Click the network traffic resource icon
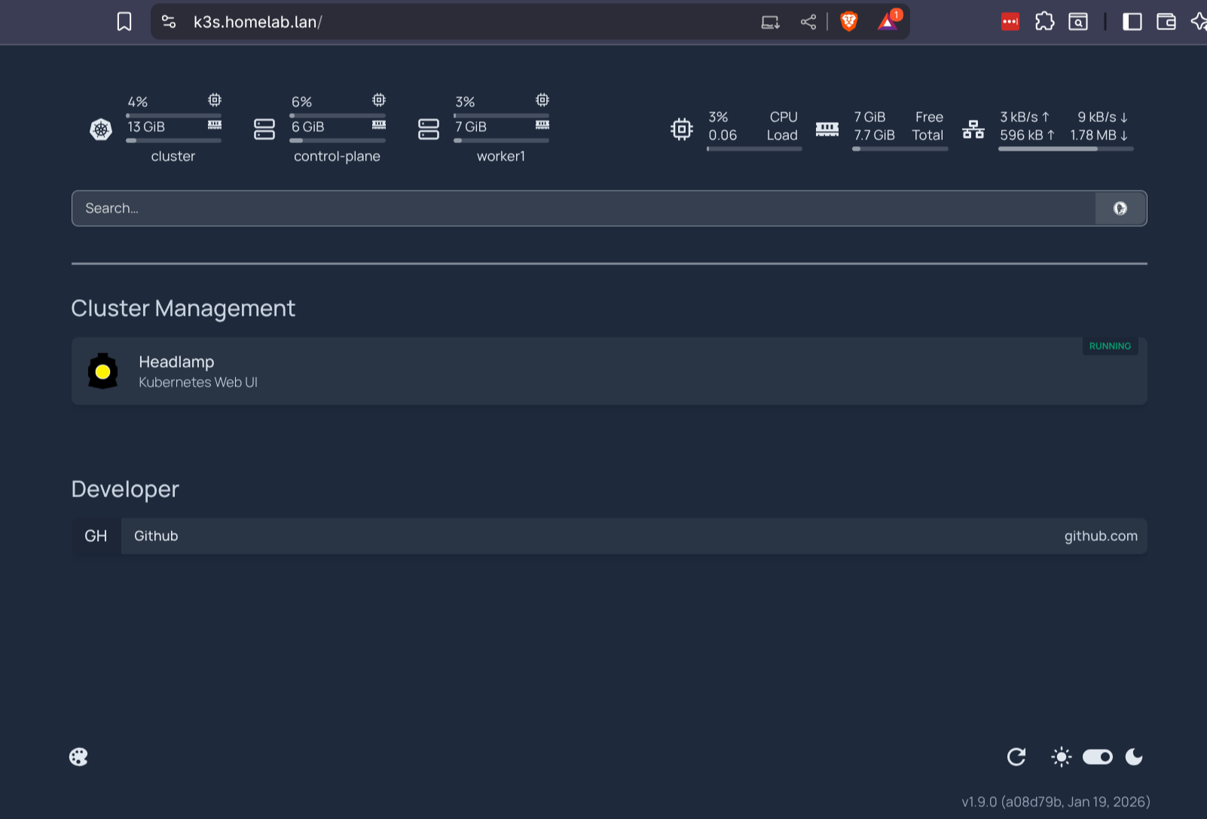Viewport: 1207px width, 819px height. [973, 129]
